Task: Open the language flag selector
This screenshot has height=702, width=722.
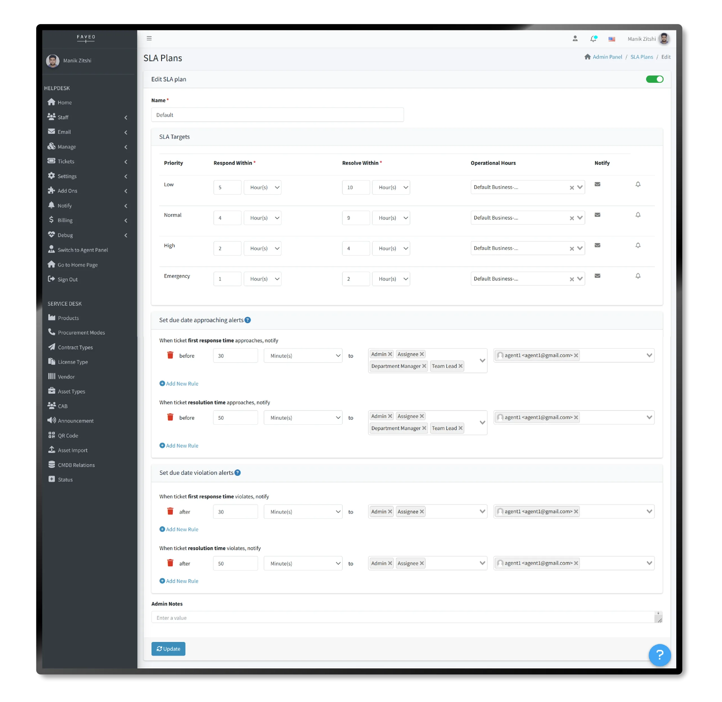Action: click(612, 39)
